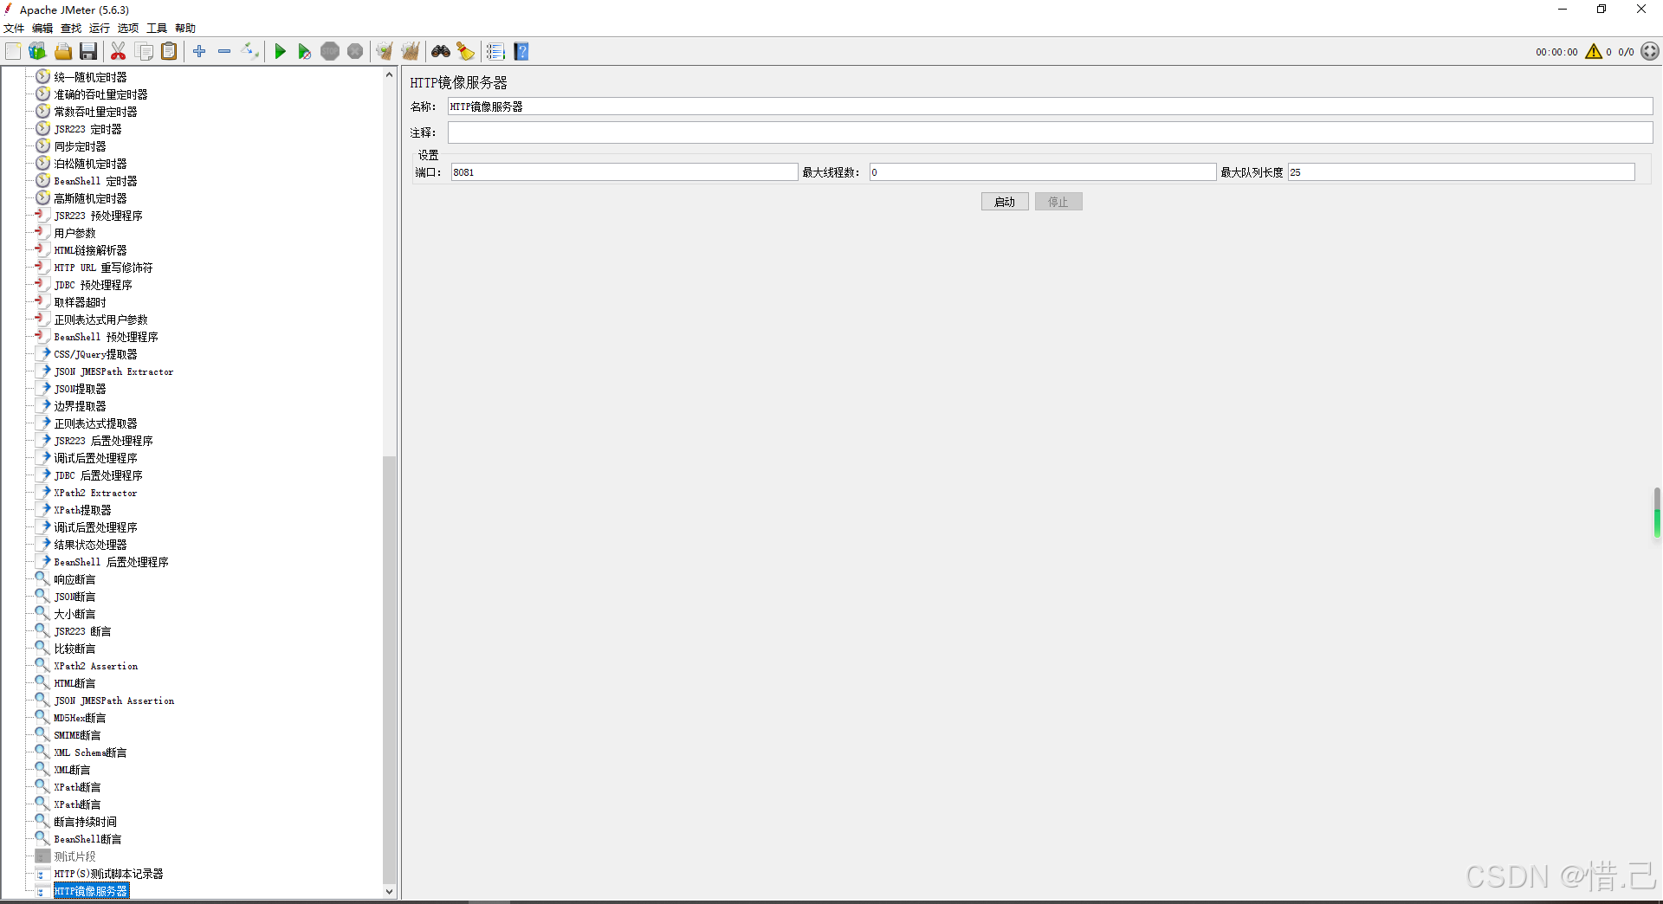Select 大小断言 tree node
This screenshot has width=1663, height=904.
(74, 614)
